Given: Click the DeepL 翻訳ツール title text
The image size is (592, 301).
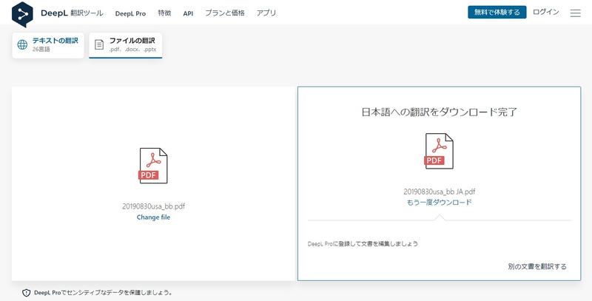Looking at the screenshot, I should coord(72,13).
